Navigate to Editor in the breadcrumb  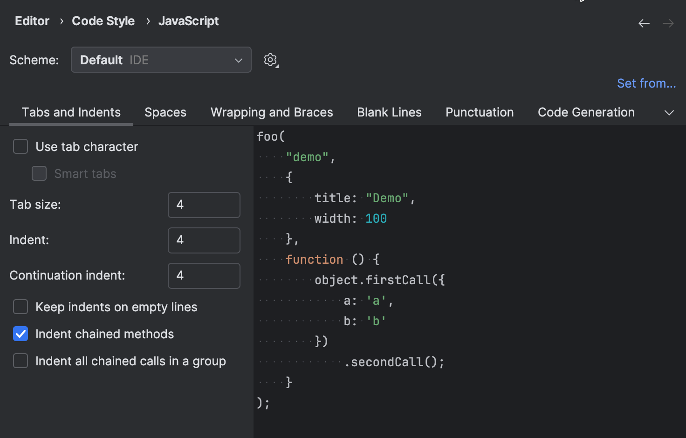(32, 21)
